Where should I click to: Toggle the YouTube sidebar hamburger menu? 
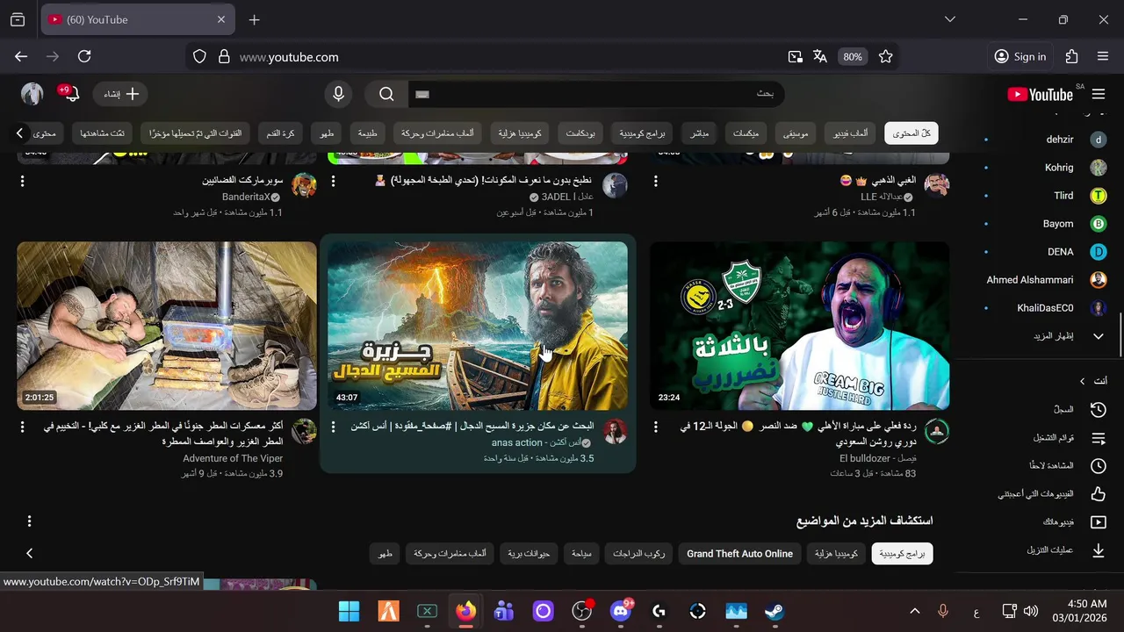1099,94
